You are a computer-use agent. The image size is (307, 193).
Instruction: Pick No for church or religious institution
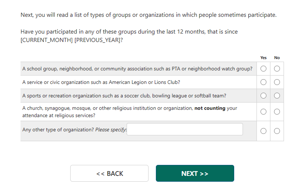pos(277,112)
